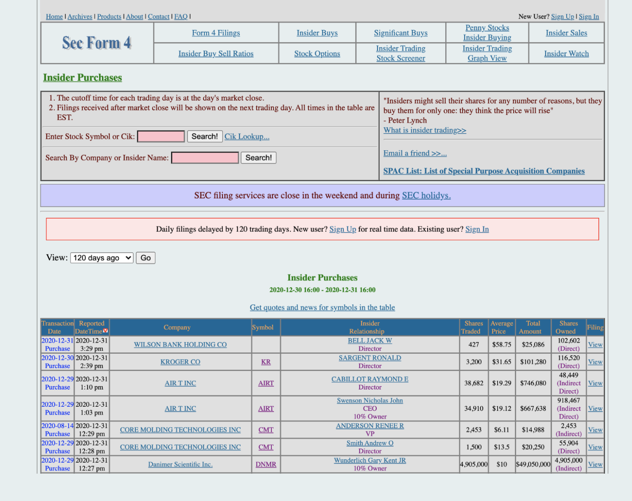Screen dimensions: 632x501
Task: Click 2020-08-14 Purchase transaction date
Action: pos(57,429)
